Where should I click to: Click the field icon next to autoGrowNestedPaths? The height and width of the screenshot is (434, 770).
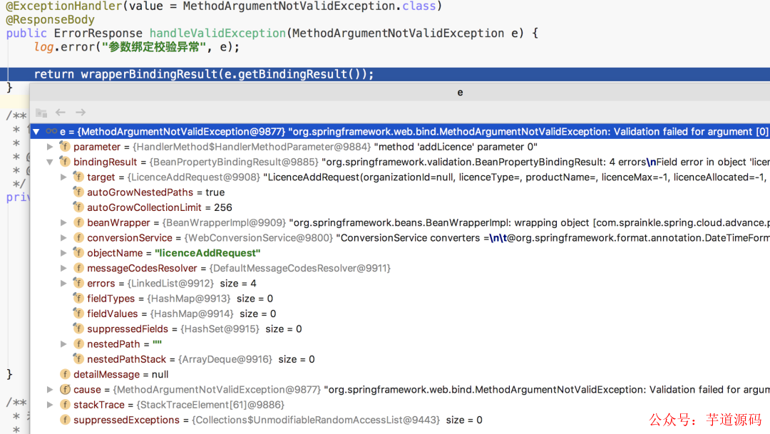click(78, 192)
